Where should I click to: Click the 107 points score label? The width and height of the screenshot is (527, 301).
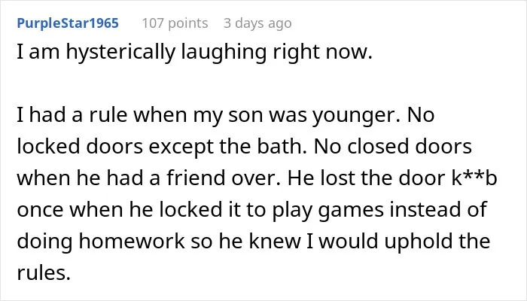coord(175,23)
